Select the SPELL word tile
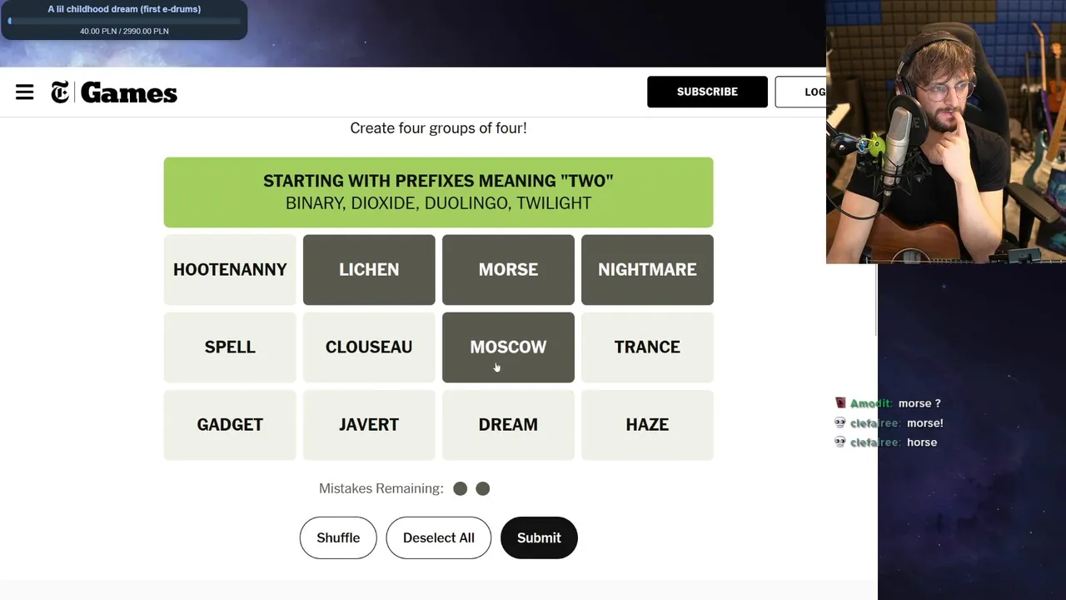This screenshot has width=1066, height=600. coord(230,347)
